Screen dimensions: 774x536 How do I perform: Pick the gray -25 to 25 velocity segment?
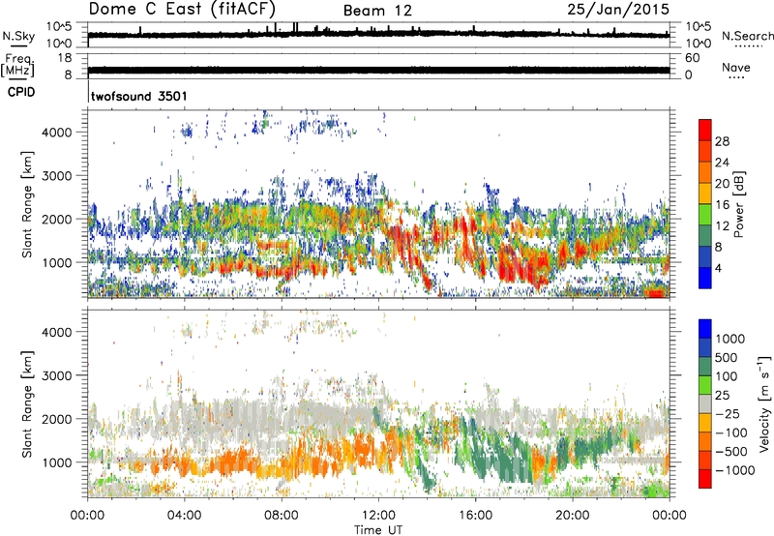tap(705, 403)
